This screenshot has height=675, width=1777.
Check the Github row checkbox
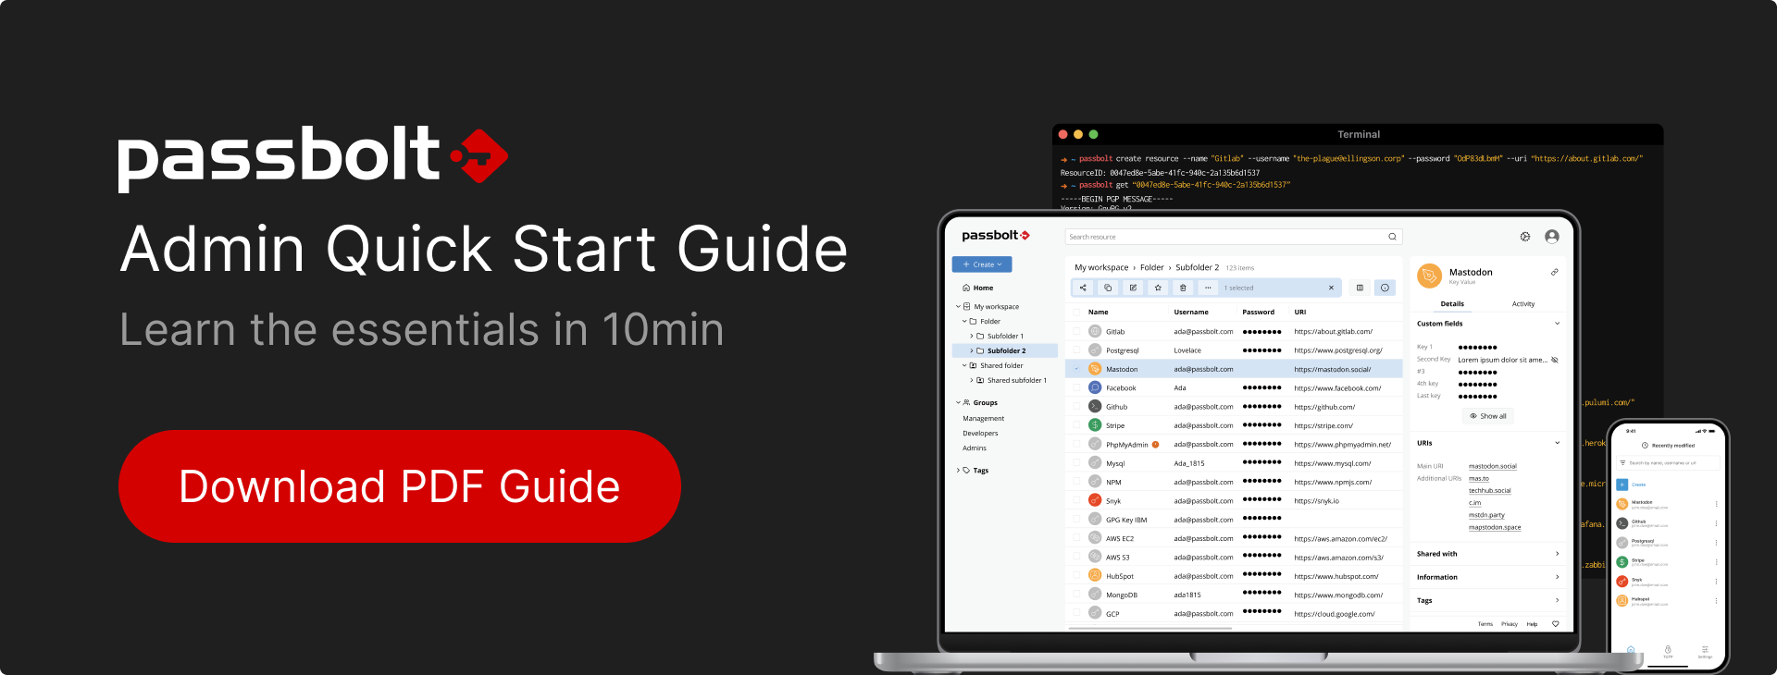1076,406
